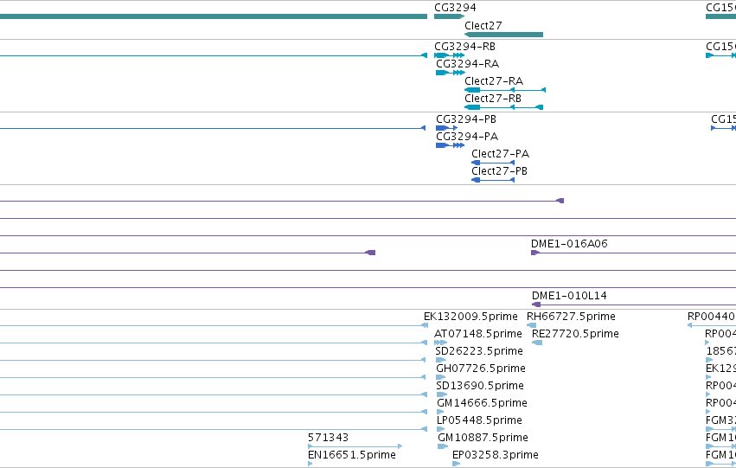Click the Clect27-RA transcript feature
The width and height of the screenshot is (736, 468).
tap(504, 90)
